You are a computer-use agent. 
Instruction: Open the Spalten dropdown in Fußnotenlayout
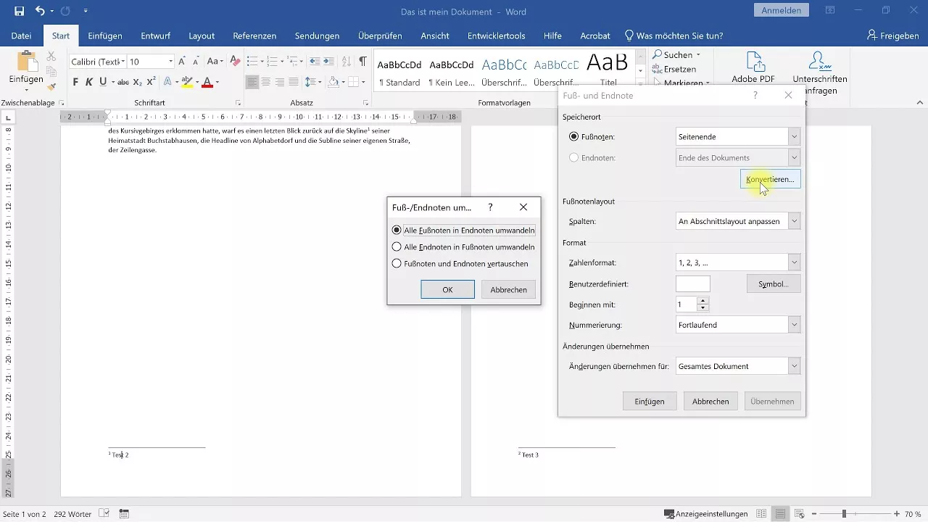794,220
